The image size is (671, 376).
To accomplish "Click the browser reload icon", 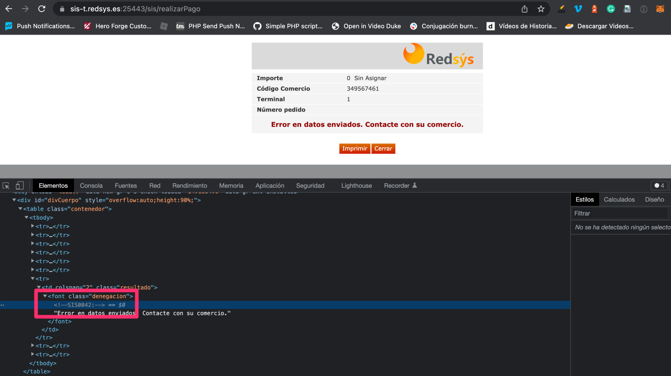I will point(42,9).
